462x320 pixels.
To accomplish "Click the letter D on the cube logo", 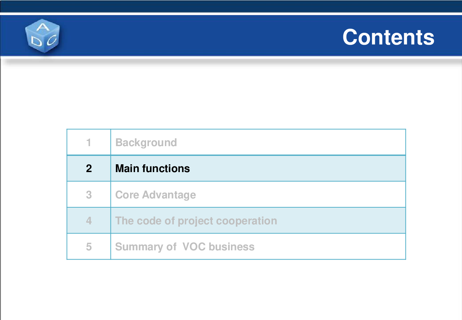I will pos(36,41).
